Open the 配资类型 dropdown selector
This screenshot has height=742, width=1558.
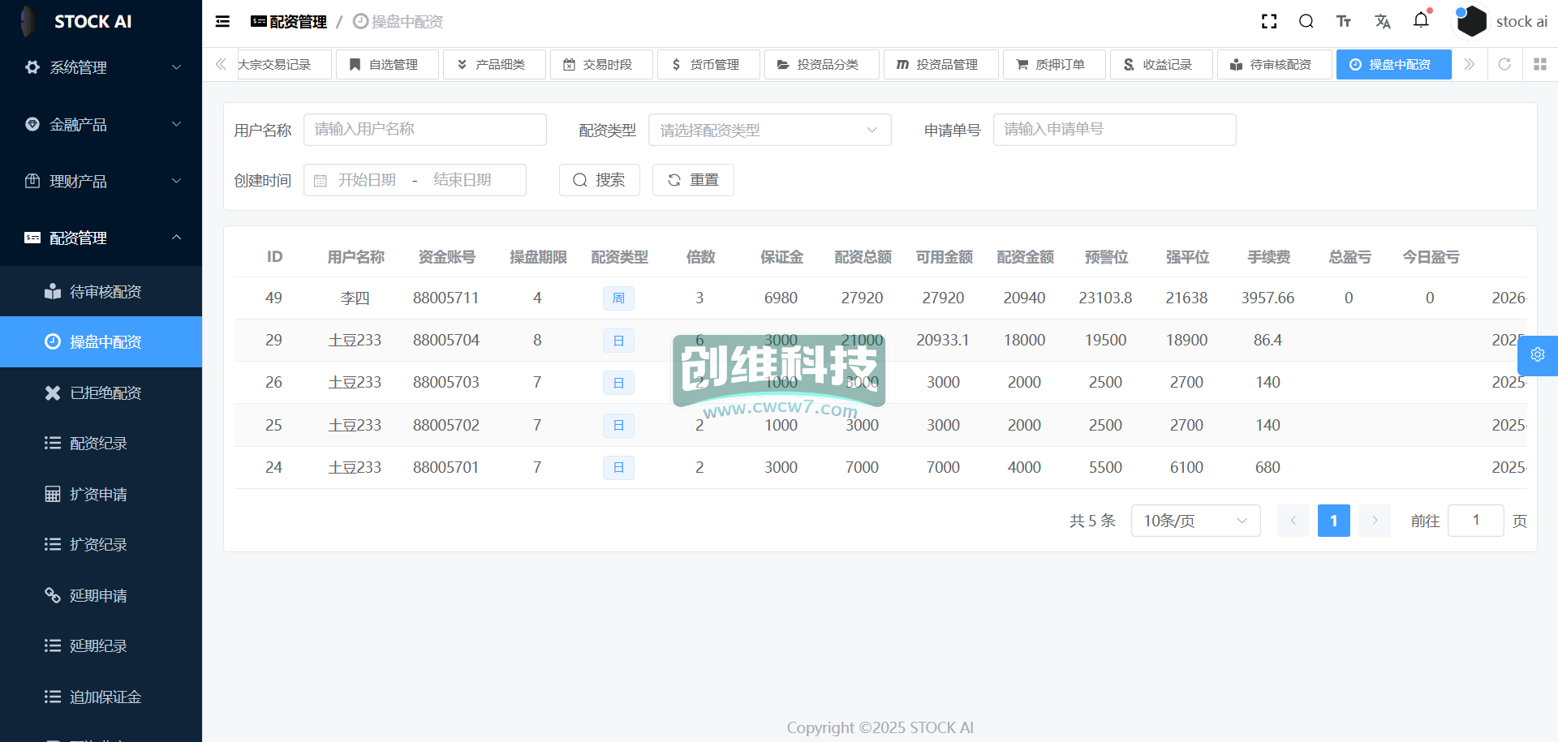768,130
